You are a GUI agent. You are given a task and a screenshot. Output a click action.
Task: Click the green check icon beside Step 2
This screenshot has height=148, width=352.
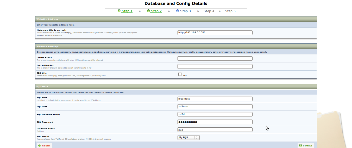pos(148,11)
